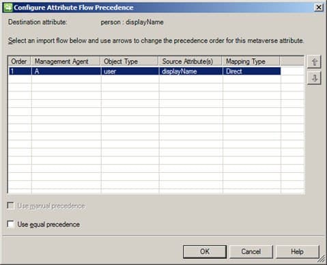The height and width of the screenshot is (265, 327).
Task: Click the Mapping Type column header
Action: pyautogui.click(x=251, y=61)
